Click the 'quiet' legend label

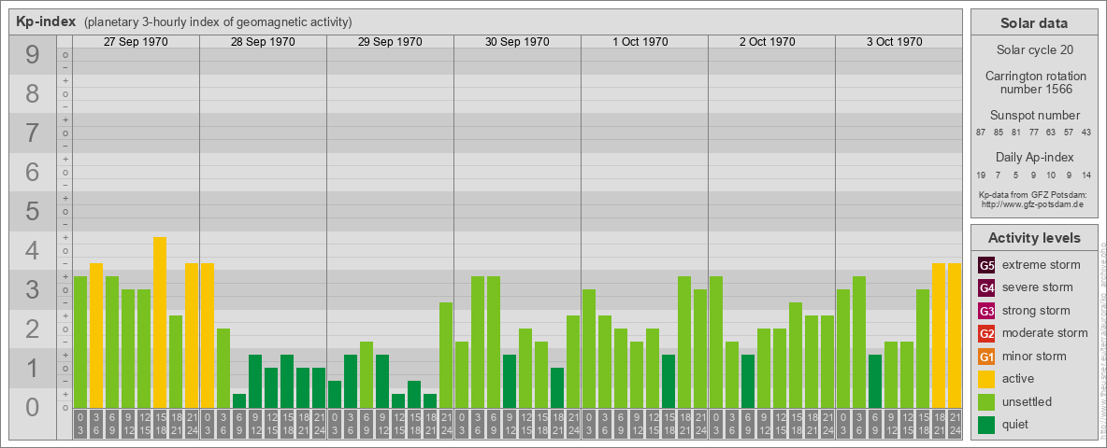tap(1016, 424)
